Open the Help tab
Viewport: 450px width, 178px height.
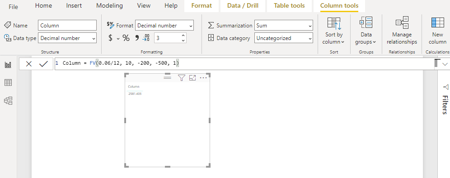(171, 6)
